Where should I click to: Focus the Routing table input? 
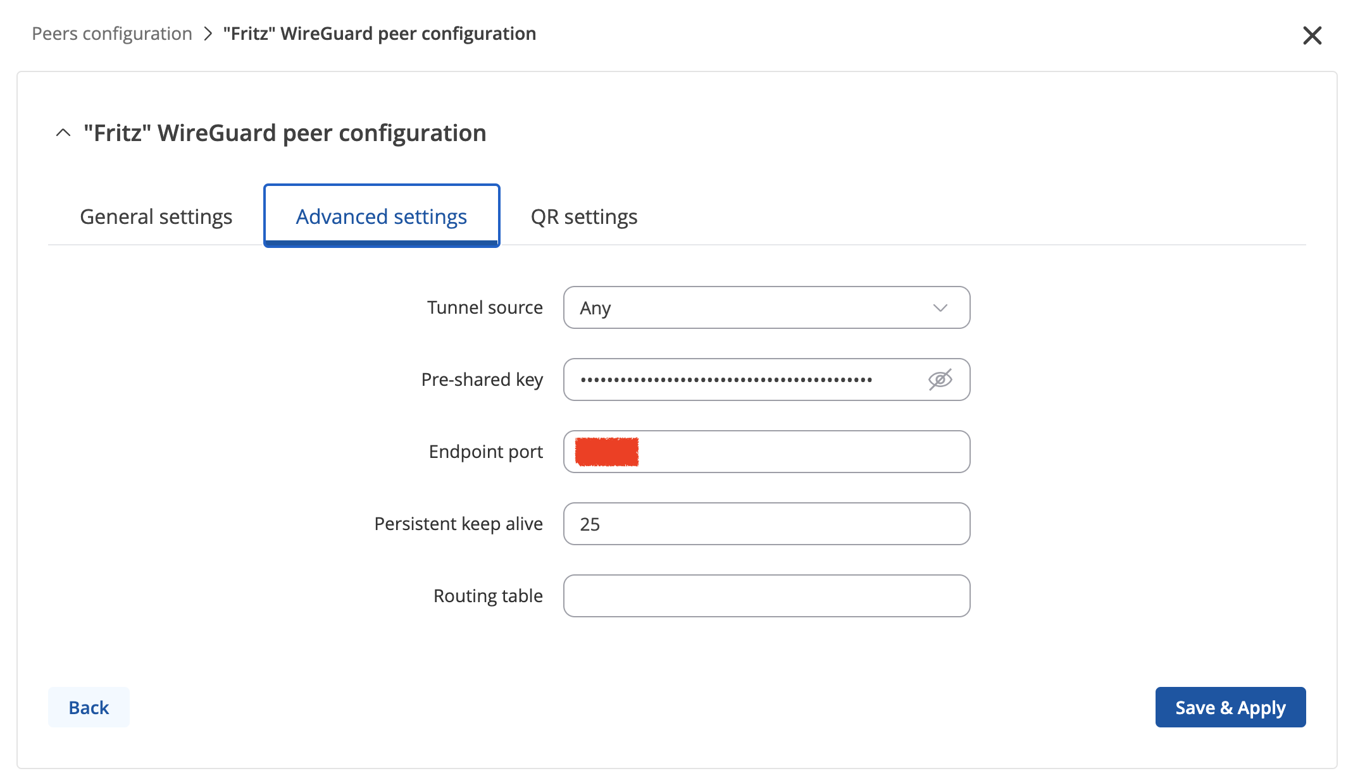point(766,596)
